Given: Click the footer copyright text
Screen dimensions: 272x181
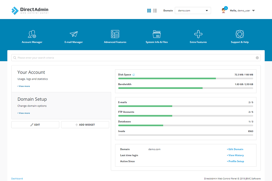Looking at the screenshot, I should point(232,179).
